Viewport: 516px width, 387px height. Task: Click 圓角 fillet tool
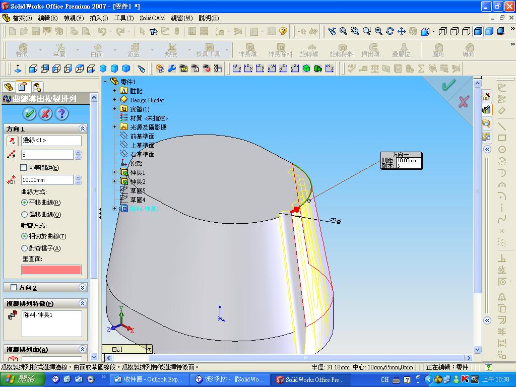438,50
